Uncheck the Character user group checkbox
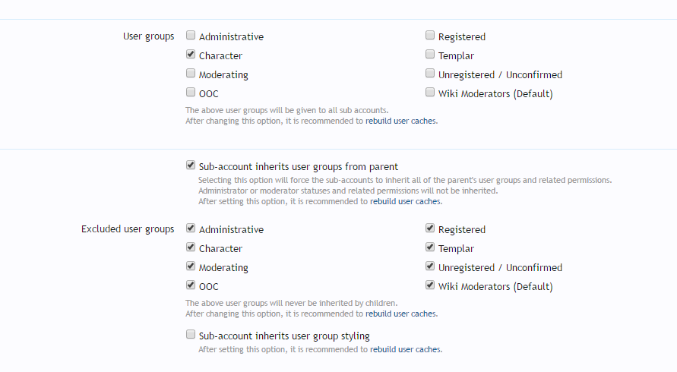 (x=191, y=55)
